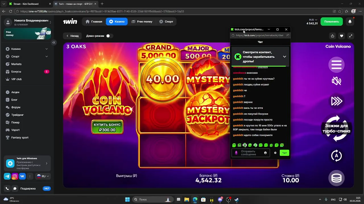Open File Explorer from the taskbar
The width and height of the screenshot is (364, 204).
[x=187, y=199]
